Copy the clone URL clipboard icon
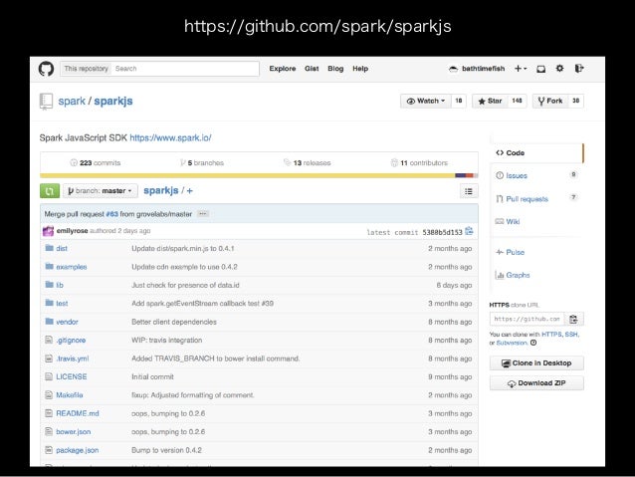The width and height of the screenshot is (635, 477). (x=573, y=319)
